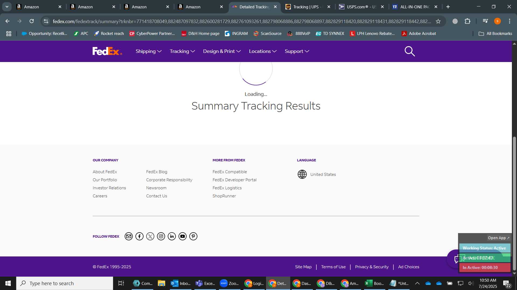Switch to Tracking | UPS tab
The image size is (517, 290).
coord(308,7)
